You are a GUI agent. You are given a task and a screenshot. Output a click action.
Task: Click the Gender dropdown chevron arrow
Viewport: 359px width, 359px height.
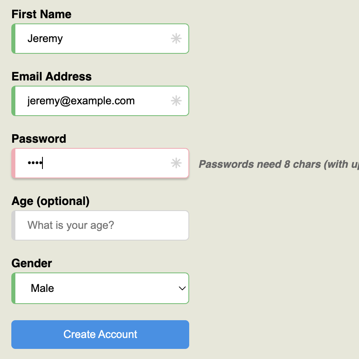(182, 288)
